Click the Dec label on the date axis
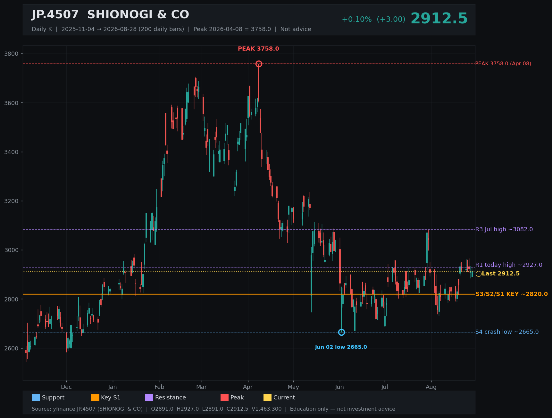552x418 pixels. [66, 387]
